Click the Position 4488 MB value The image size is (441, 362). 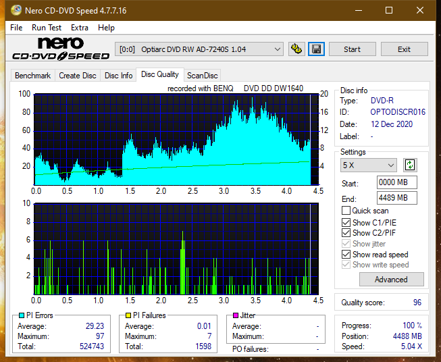407,336
